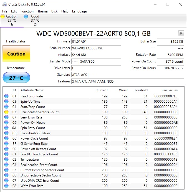Select the blue Good disk C: status icon
The height and width of the screenshot is (192, 187).
tap(26, 16)
